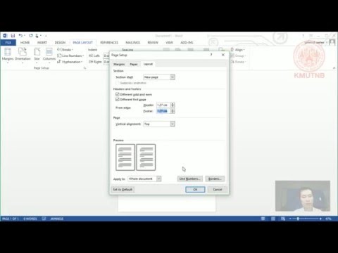Confirm with the OK button
This screenshot has height=253, width=338.
click(x=195, y=189)
